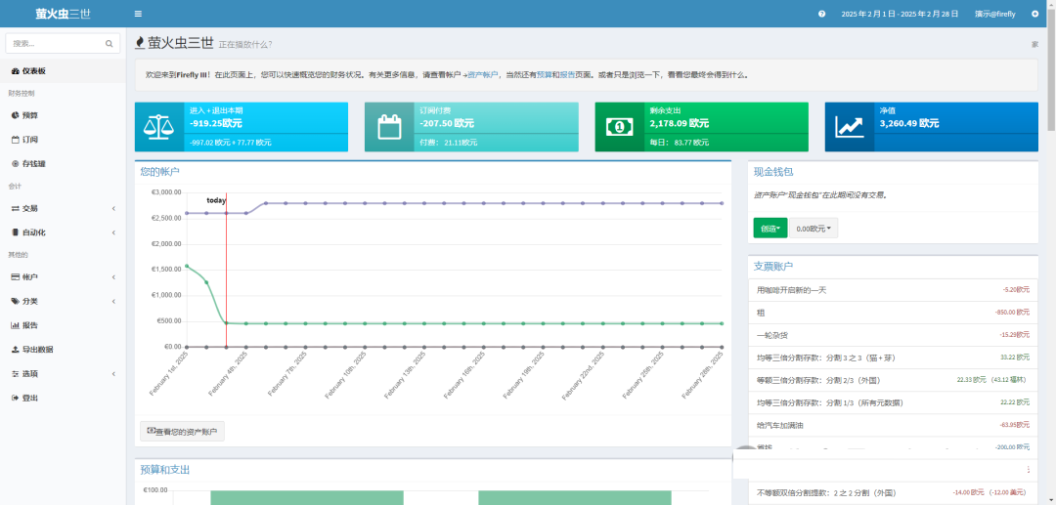The width and height of the screenshot is (1056, 505).
Task: Click the 查看您的资产账户 button
Action: click(x=182, y=432)
